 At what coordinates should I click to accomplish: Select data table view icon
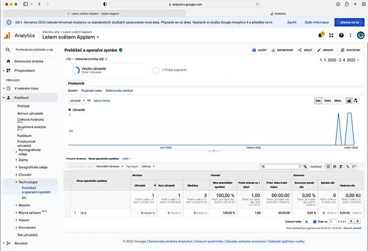click(328, 166)
